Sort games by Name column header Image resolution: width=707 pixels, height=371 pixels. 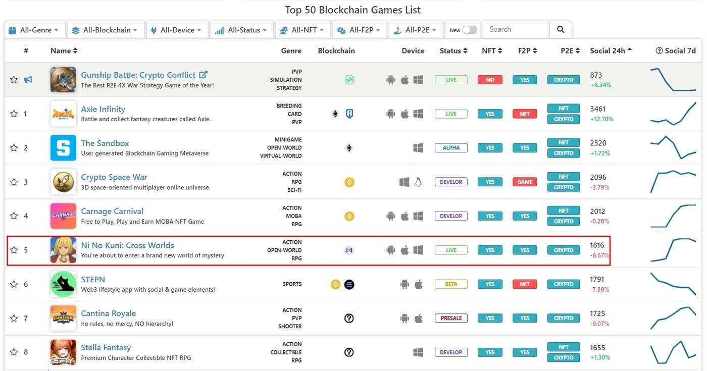tap(64, 50)
